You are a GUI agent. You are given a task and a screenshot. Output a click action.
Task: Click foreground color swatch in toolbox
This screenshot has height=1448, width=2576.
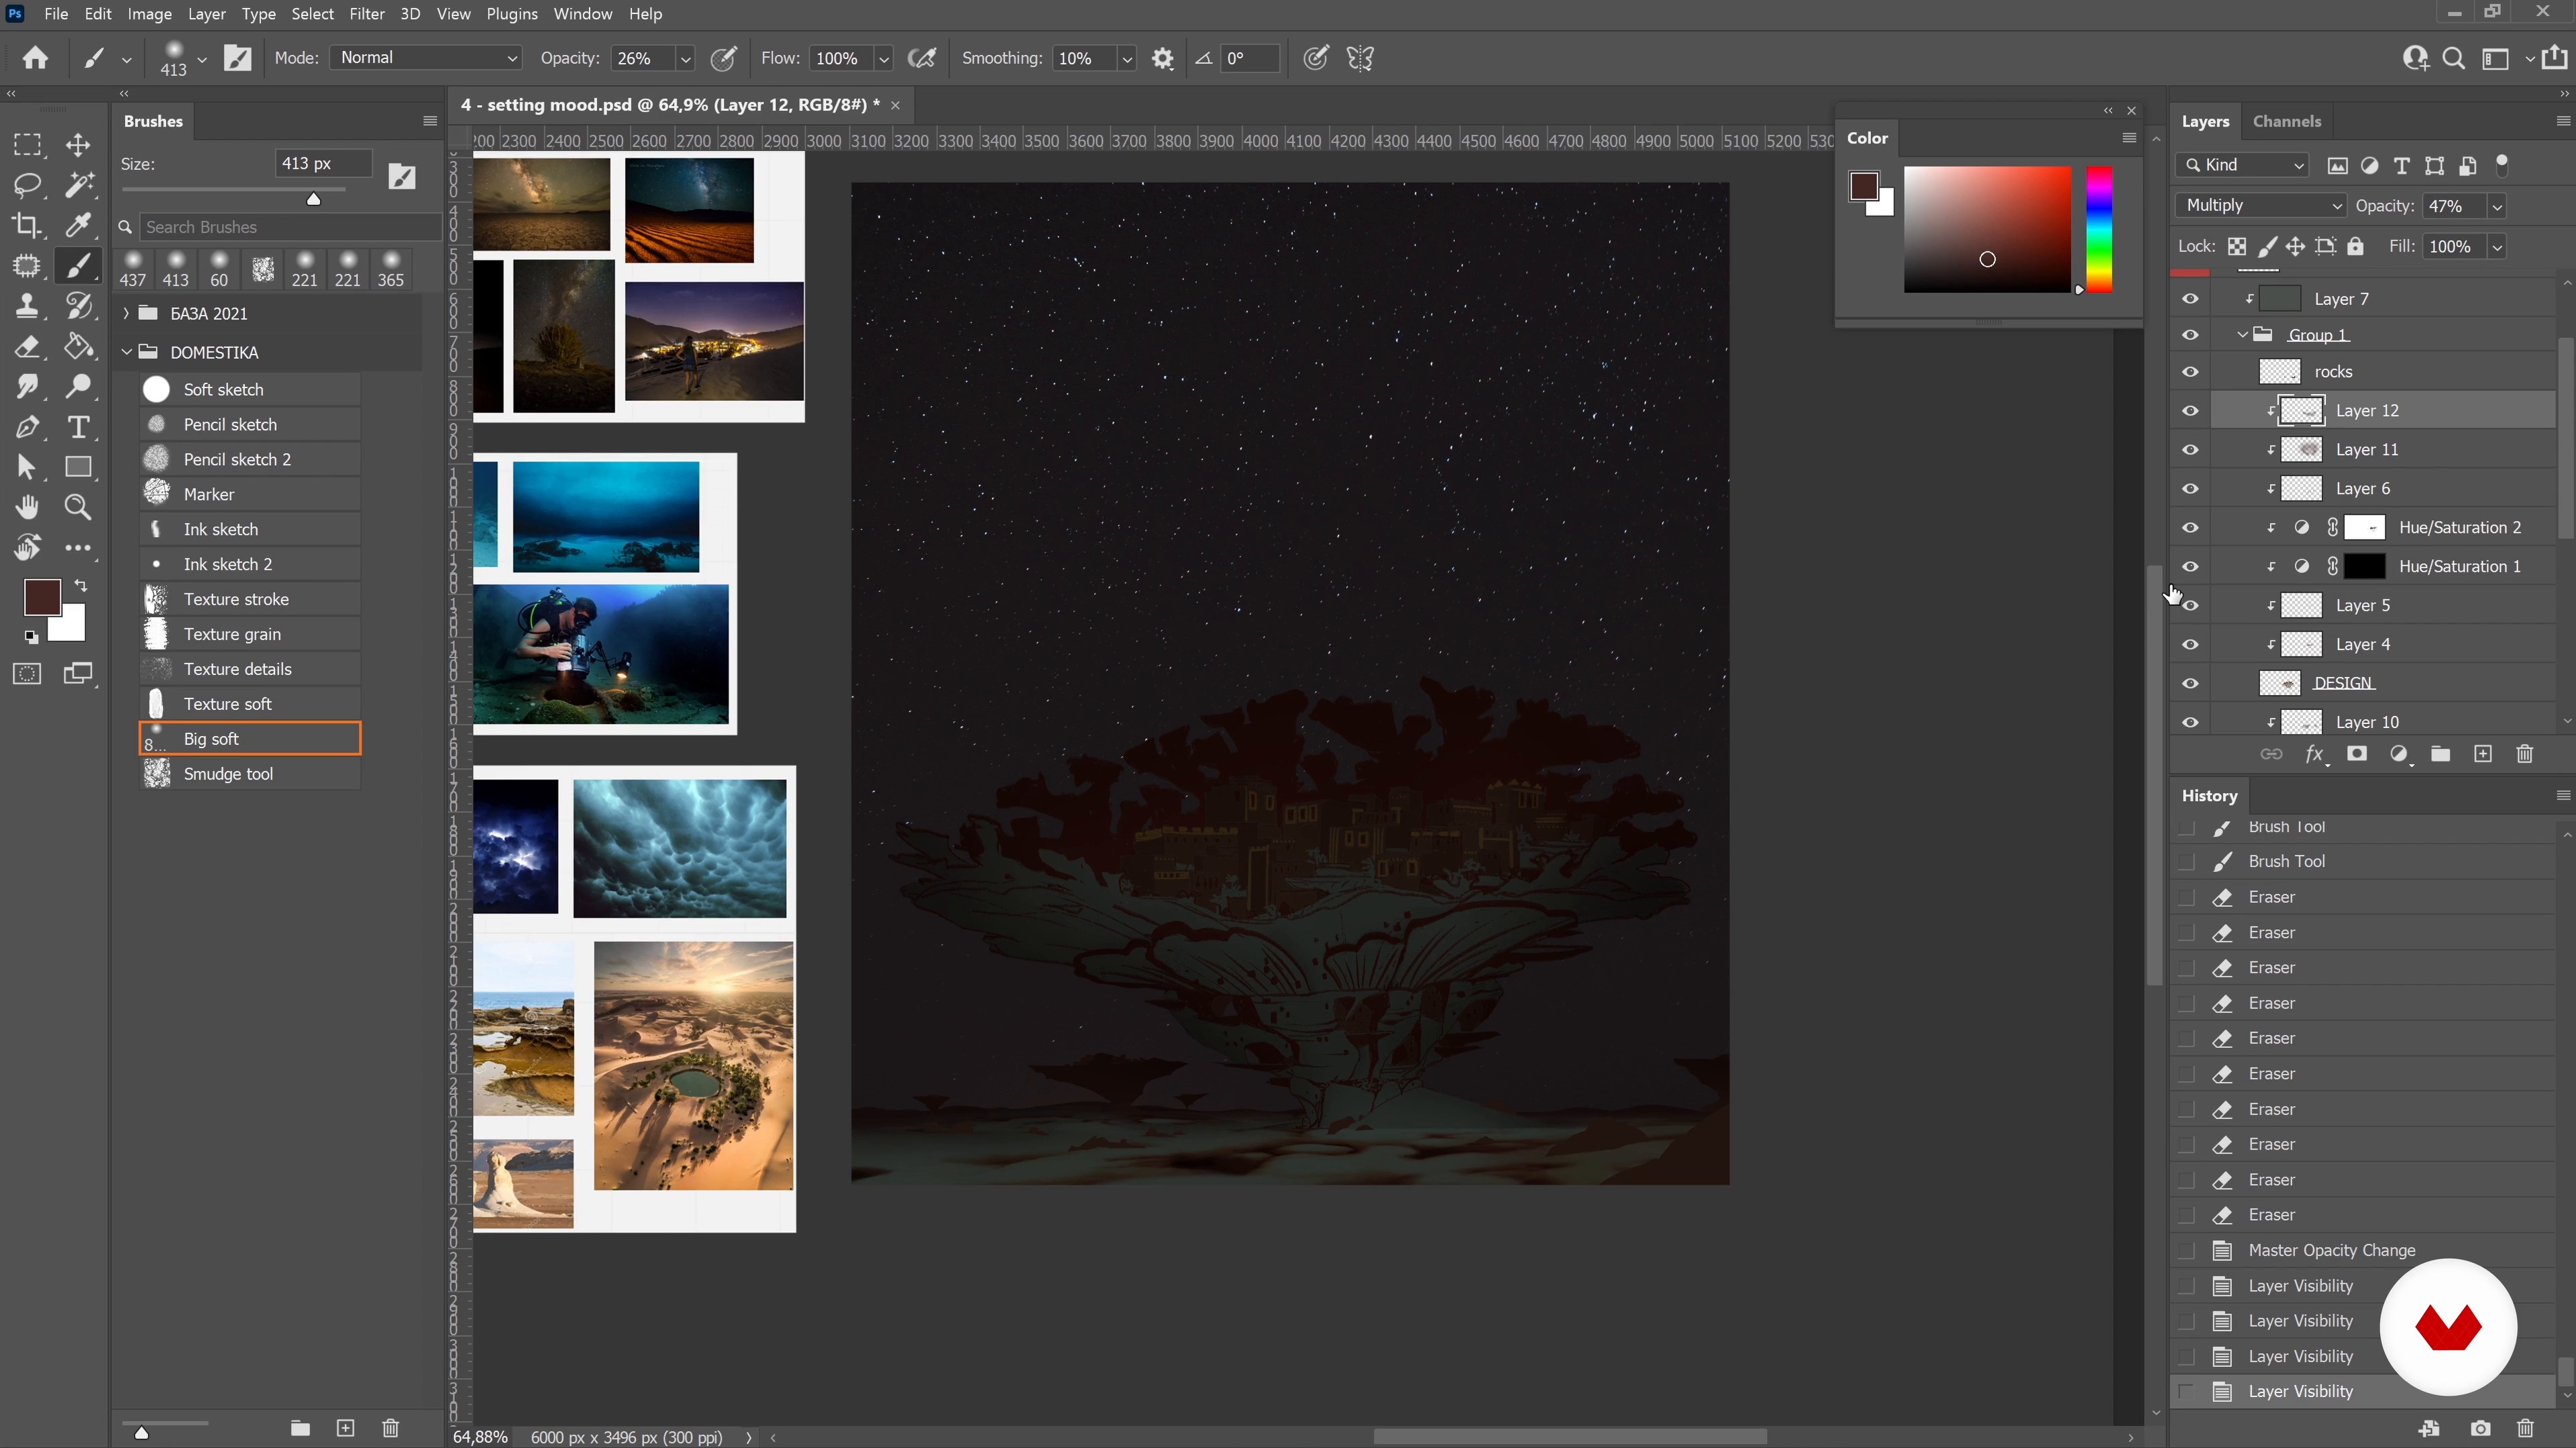click(43, 597)
